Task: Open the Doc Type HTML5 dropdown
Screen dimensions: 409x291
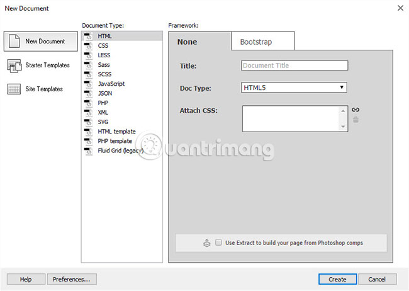Action: coord(294,88)
